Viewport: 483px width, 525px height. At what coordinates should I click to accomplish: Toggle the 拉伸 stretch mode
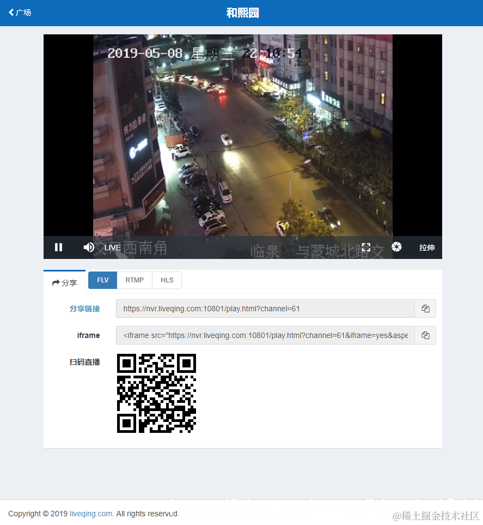pos(427,248)
